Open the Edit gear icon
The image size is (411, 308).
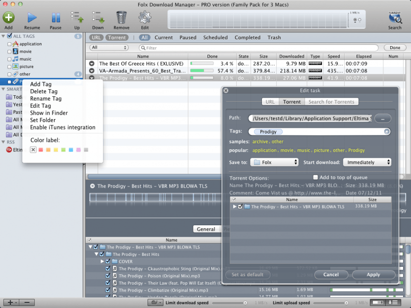(x=145, y=17)
